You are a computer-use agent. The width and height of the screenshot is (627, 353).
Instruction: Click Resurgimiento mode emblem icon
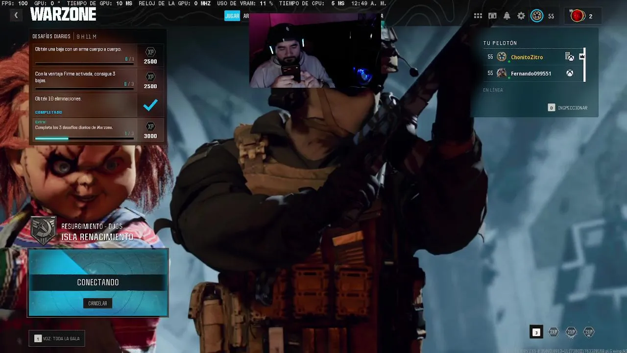click(43, 230)
